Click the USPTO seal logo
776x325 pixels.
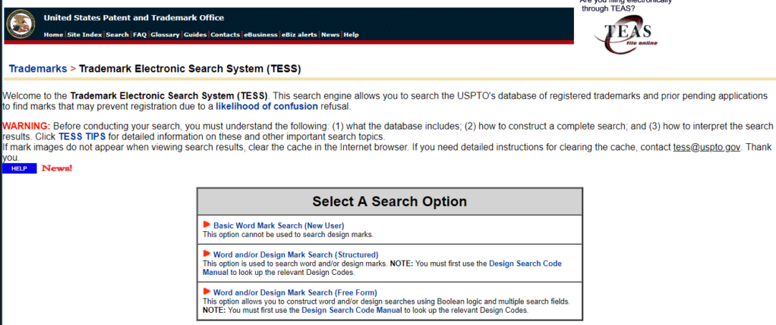click(21, 24)
